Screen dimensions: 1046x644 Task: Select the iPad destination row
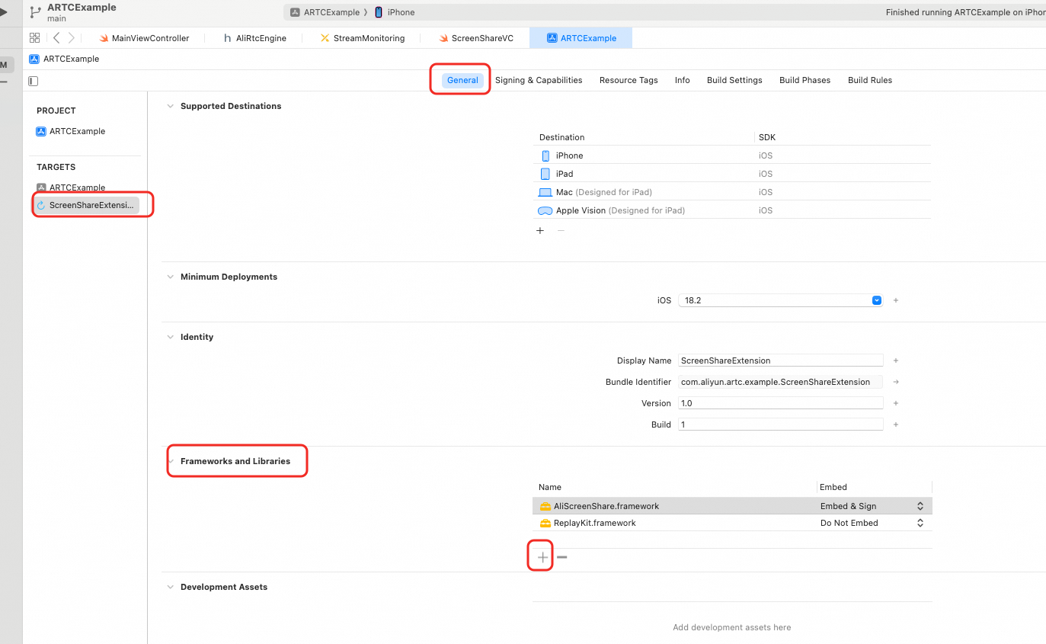[x=731, y=174]
